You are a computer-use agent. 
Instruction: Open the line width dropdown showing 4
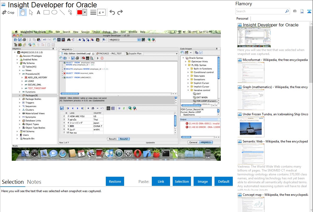tap(101, 12)
